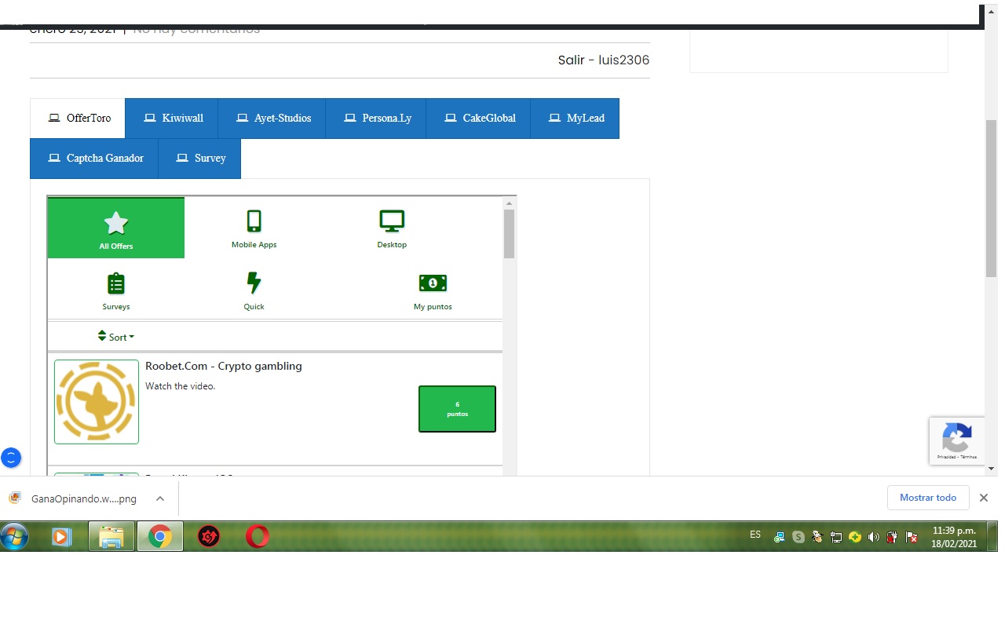Click the power plug tray icon
The width and height of the screenshot is (1005, 628).
tap(893, 538)
